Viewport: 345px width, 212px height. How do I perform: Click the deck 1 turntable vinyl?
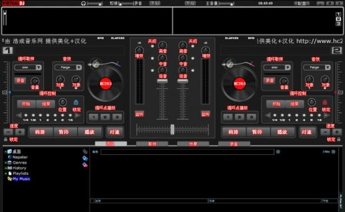[x=105, y=84]
